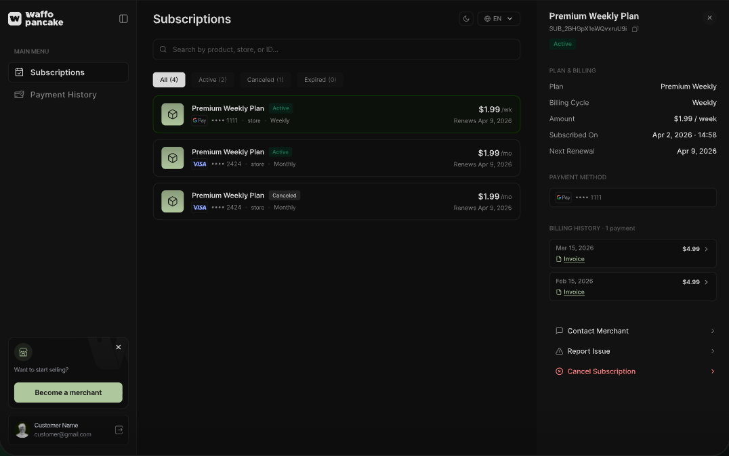Open Subscriptions in main menu

pyautogui.click(x=68, y=72)
